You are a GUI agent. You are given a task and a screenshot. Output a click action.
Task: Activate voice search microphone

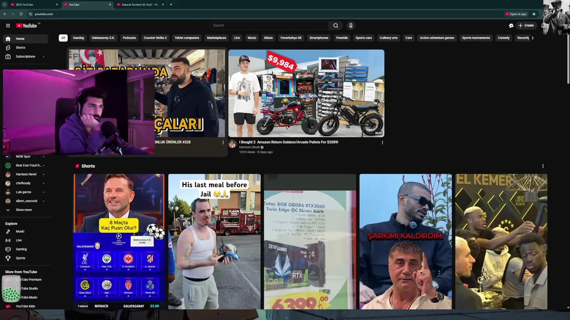[x=351, y=25]
